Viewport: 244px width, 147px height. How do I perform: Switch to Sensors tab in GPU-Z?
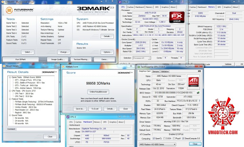[x=156, y=71]
